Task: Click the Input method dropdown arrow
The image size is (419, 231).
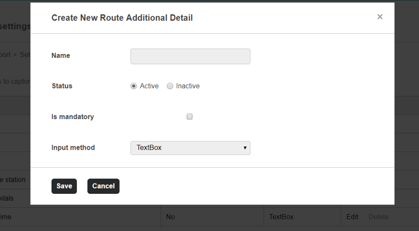Action: (245, 148)
